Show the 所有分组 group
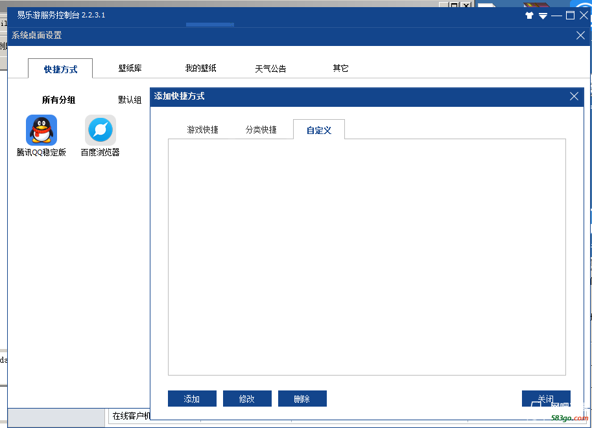 pos(58,100)
